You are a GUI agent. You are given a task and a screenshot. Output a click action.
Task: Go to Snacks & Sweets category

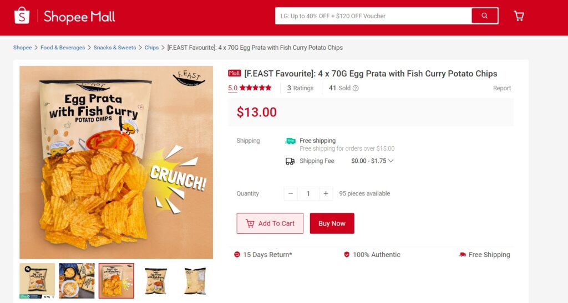[x=115, y=48]
